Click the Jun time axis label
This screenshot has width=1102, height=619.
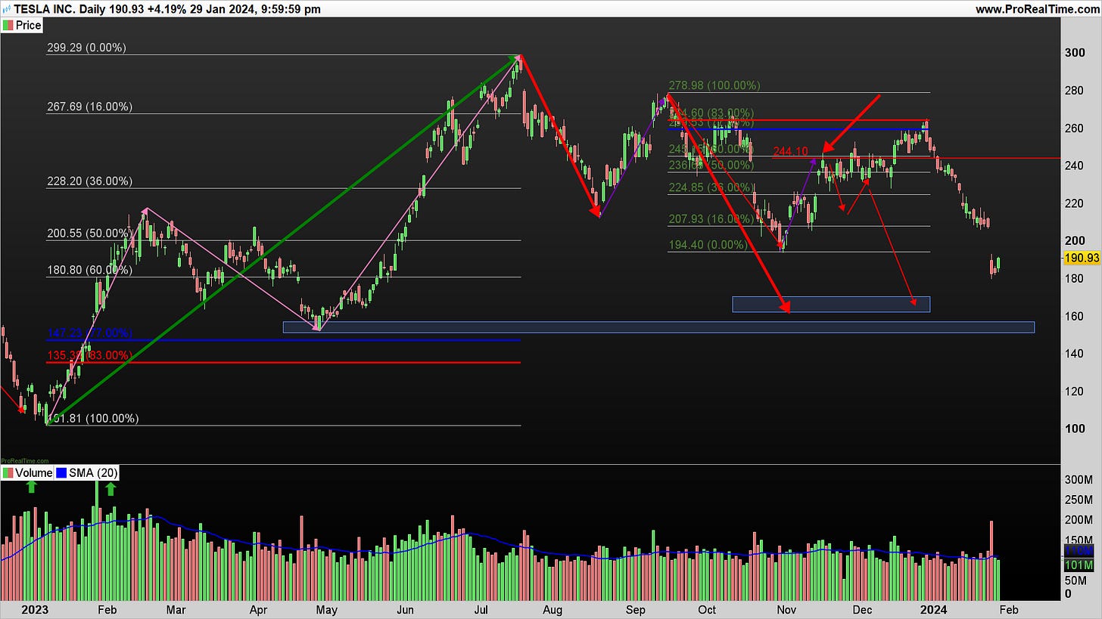pos(405,609)
